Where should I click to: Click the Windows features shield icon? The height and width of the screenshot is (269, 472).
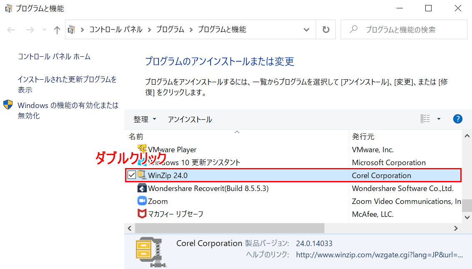8,105
